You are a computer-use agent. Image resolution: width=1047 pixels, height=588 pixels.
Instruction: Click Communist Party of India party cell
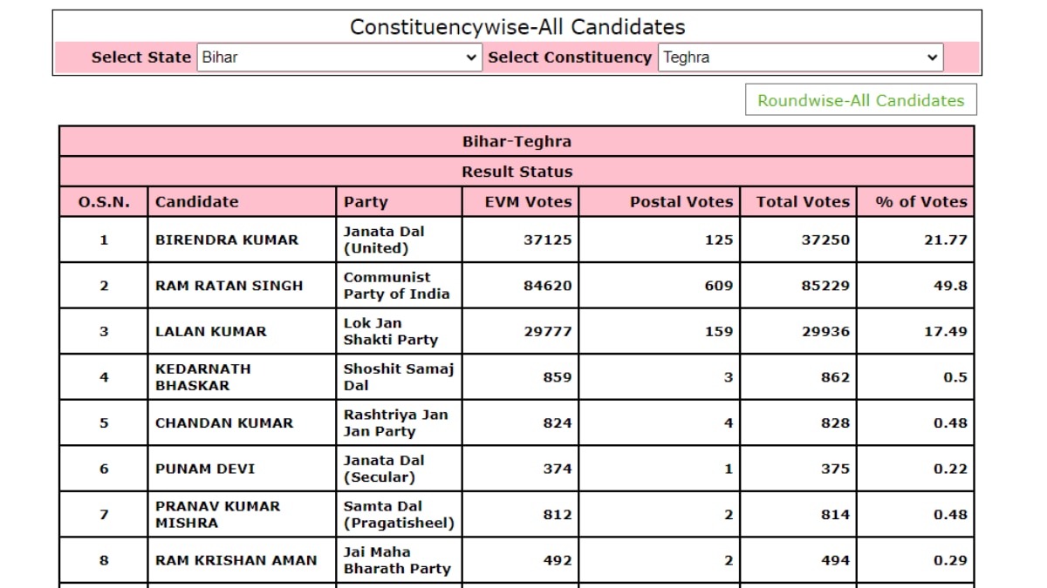click(x=399, y=286)
